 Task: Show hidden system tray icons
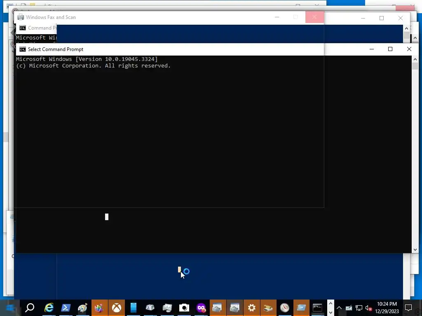[x=339, y=308]
